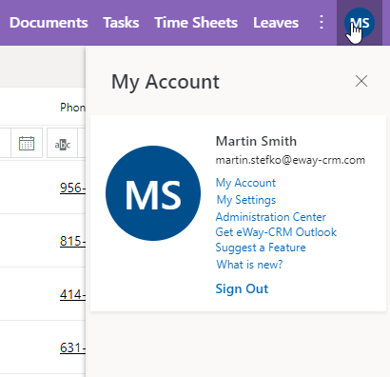Go to Administration Center
Viewport: 390px width, 377px height.
click(271, 217)
